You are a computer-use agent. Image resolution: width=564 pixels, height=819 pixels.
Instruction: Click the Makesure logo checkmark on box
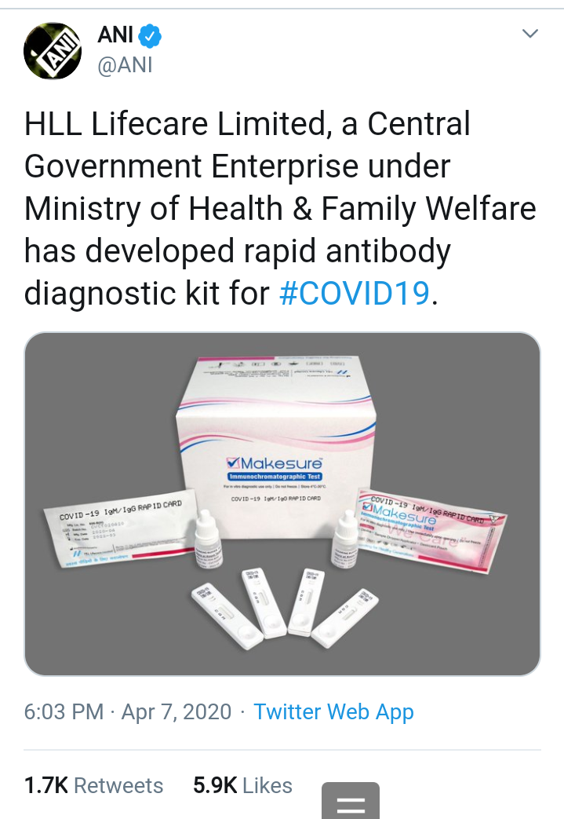click(x=233, y=463)
